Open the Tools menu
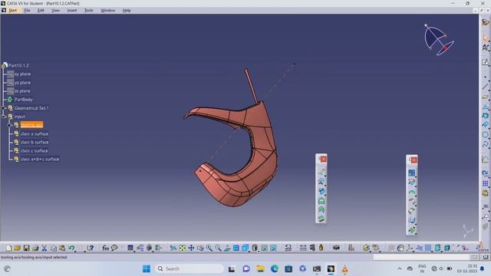The width and height of the screenshot is (491, 276). [89, 10]
